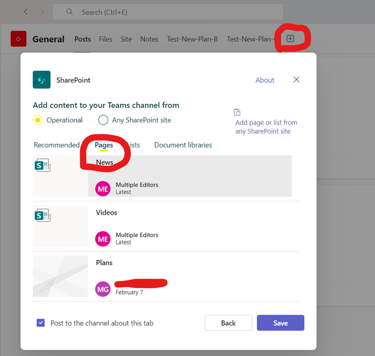
Task: Open the Files channel tab
Action: (x=105, y=39)
